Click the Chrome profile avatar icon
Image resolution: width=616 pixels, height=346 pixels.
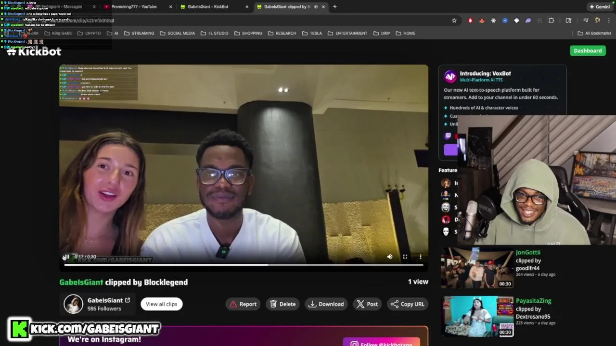pyautogui.click(x=597, y=20)
